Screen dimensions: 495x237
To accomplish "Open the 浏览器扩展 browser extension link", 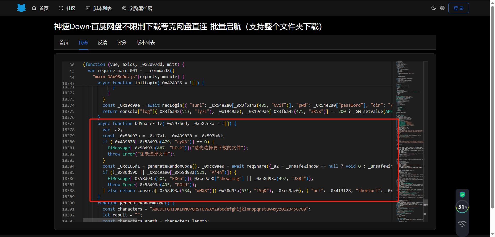I will 137,8.
